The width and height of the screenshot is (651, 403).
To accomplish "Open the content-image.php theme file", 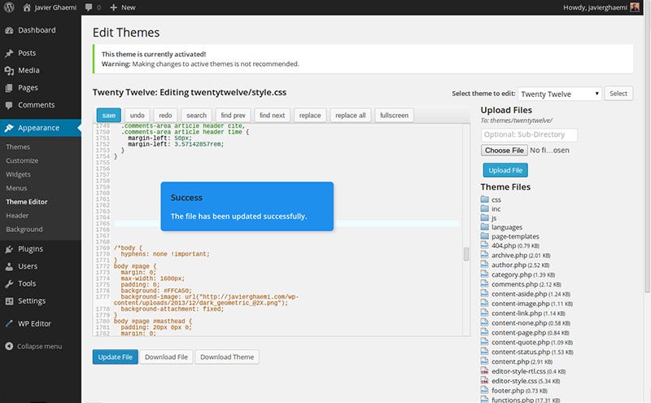I will pyautogui.click(x=532, y=304).
